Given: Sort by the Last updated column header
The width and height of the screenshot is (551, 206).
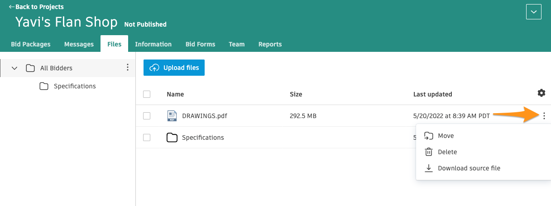Looking at the screenshot, I should pyautogui.click(x=432, y=94).
